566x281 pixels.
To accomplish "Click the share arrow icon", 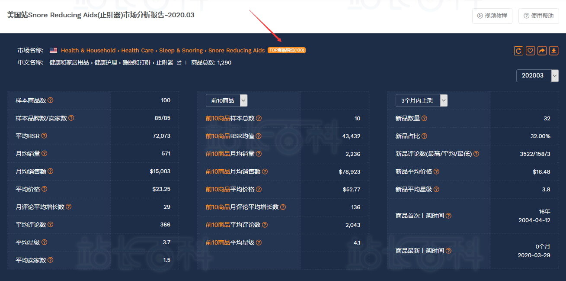I will tap(542, 51).
